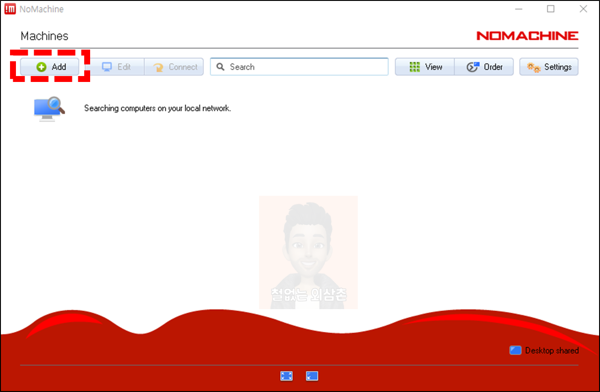Click the Desktop shared label
Screen dimensions: 600x392
click(552, 351)
